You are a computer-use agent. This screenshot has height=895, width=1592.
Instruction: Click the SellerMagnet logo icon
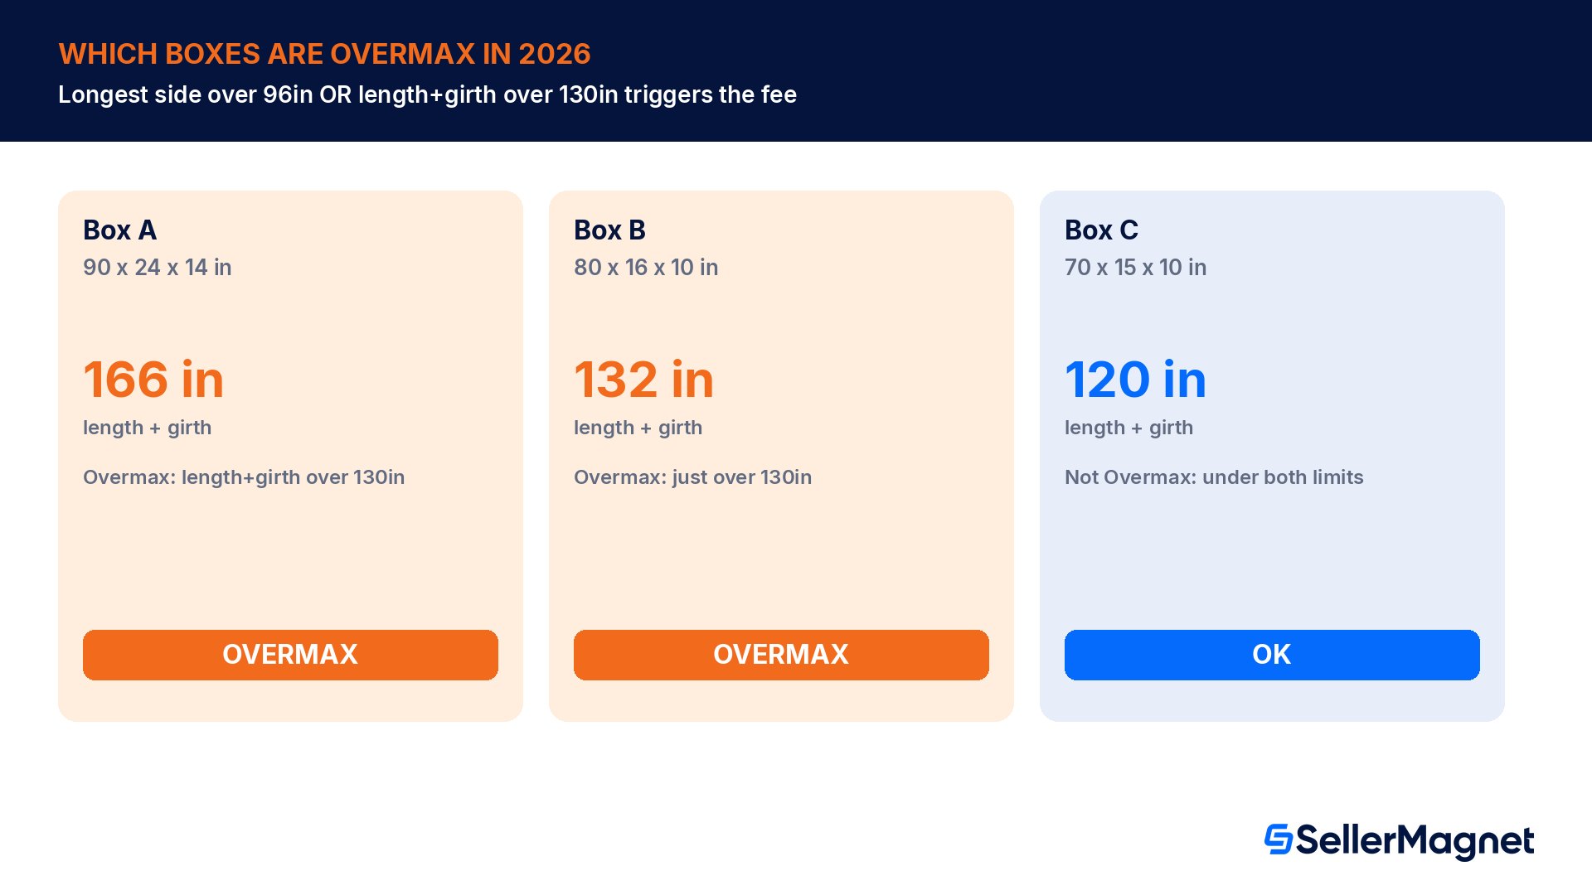[1278, 839]
